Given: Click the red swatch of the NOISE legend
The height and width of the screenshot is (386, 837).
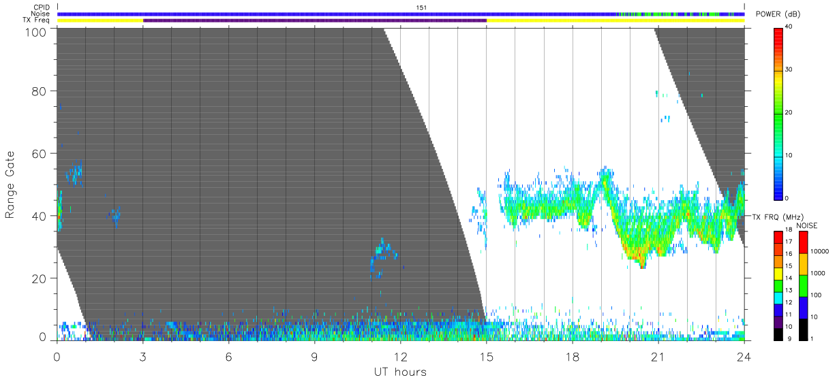Looking at the screenshot, I should [x=804, y=242].
